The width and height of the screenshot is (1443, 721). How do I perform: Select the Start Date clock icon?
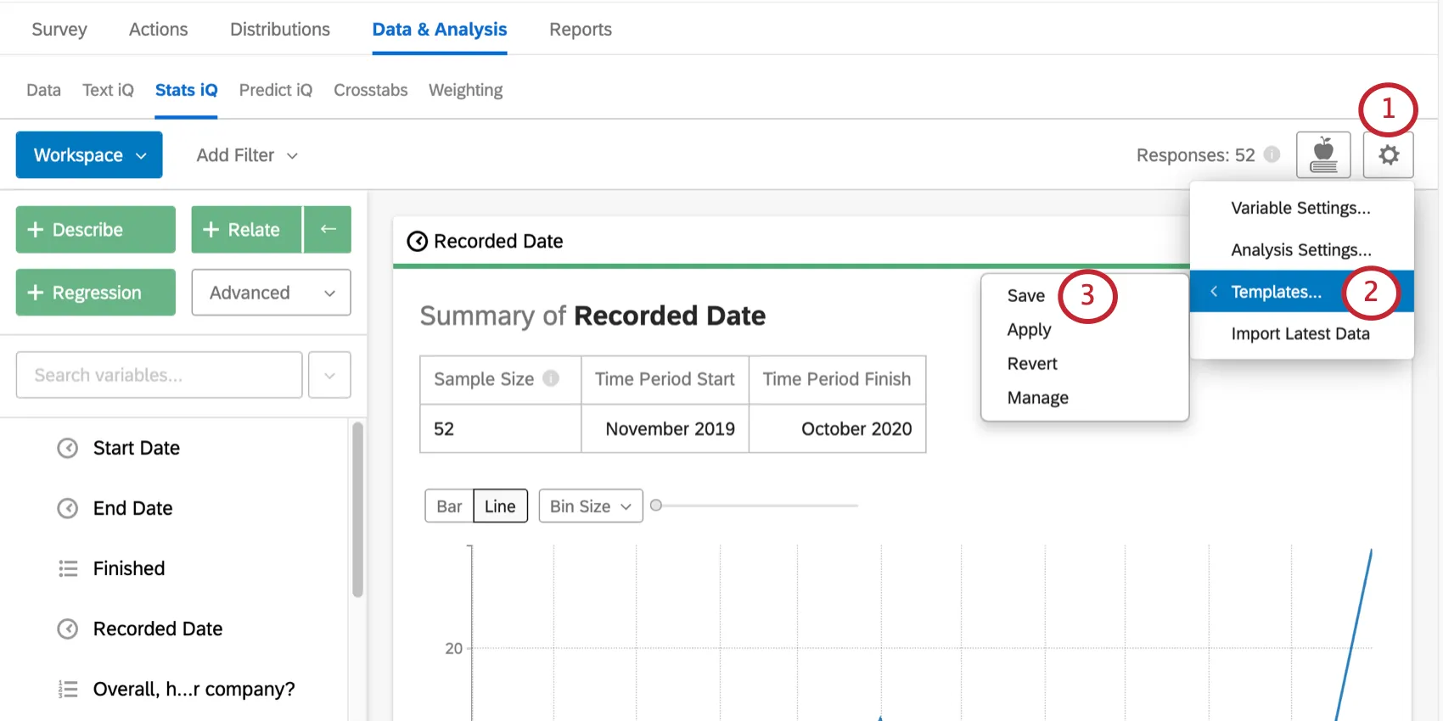pos(67,448)
